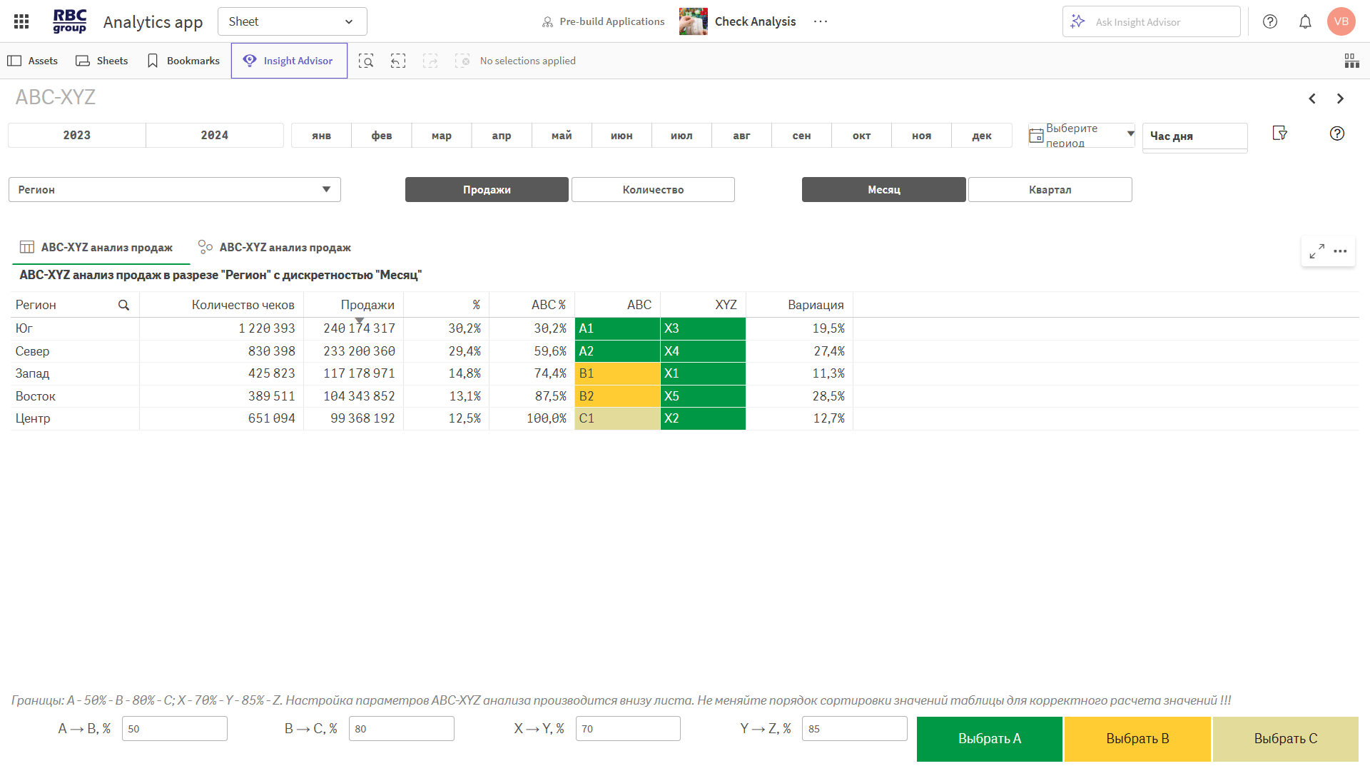Click the A→B percent input field
The image size is (1370, 771).
tap(175, 729)
